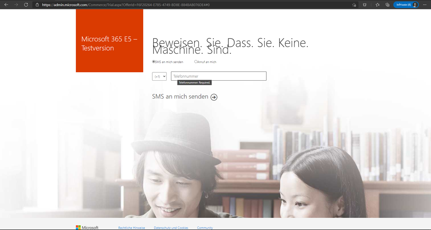Select the 'SMS an mich senden' radio option
This screenshot has height=230, width=431.
tap(154, 62)
